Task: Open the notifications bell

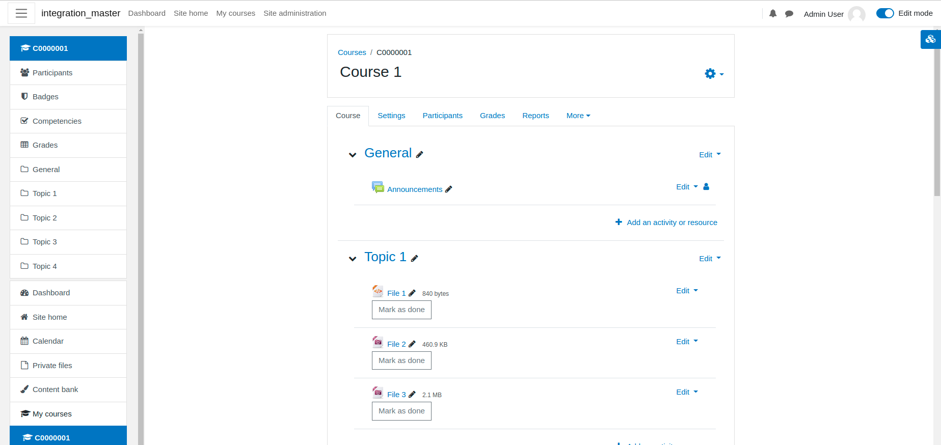Action: click(x=773, y=14)
